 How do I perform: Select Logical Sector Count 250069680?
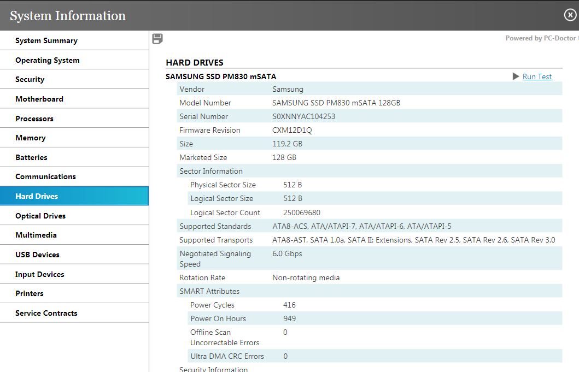click(x=302, y=212)
